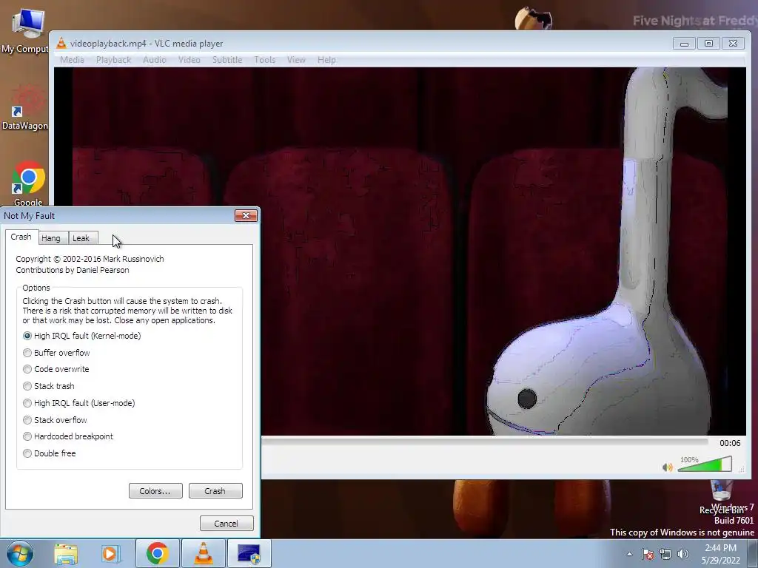Viewport: 758px width, 568px height.
Task: Click the Crash button
Action: tap(215, 491)
